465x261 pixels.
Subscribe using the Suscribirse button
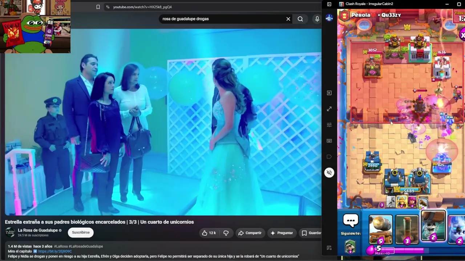coord(81,232)
